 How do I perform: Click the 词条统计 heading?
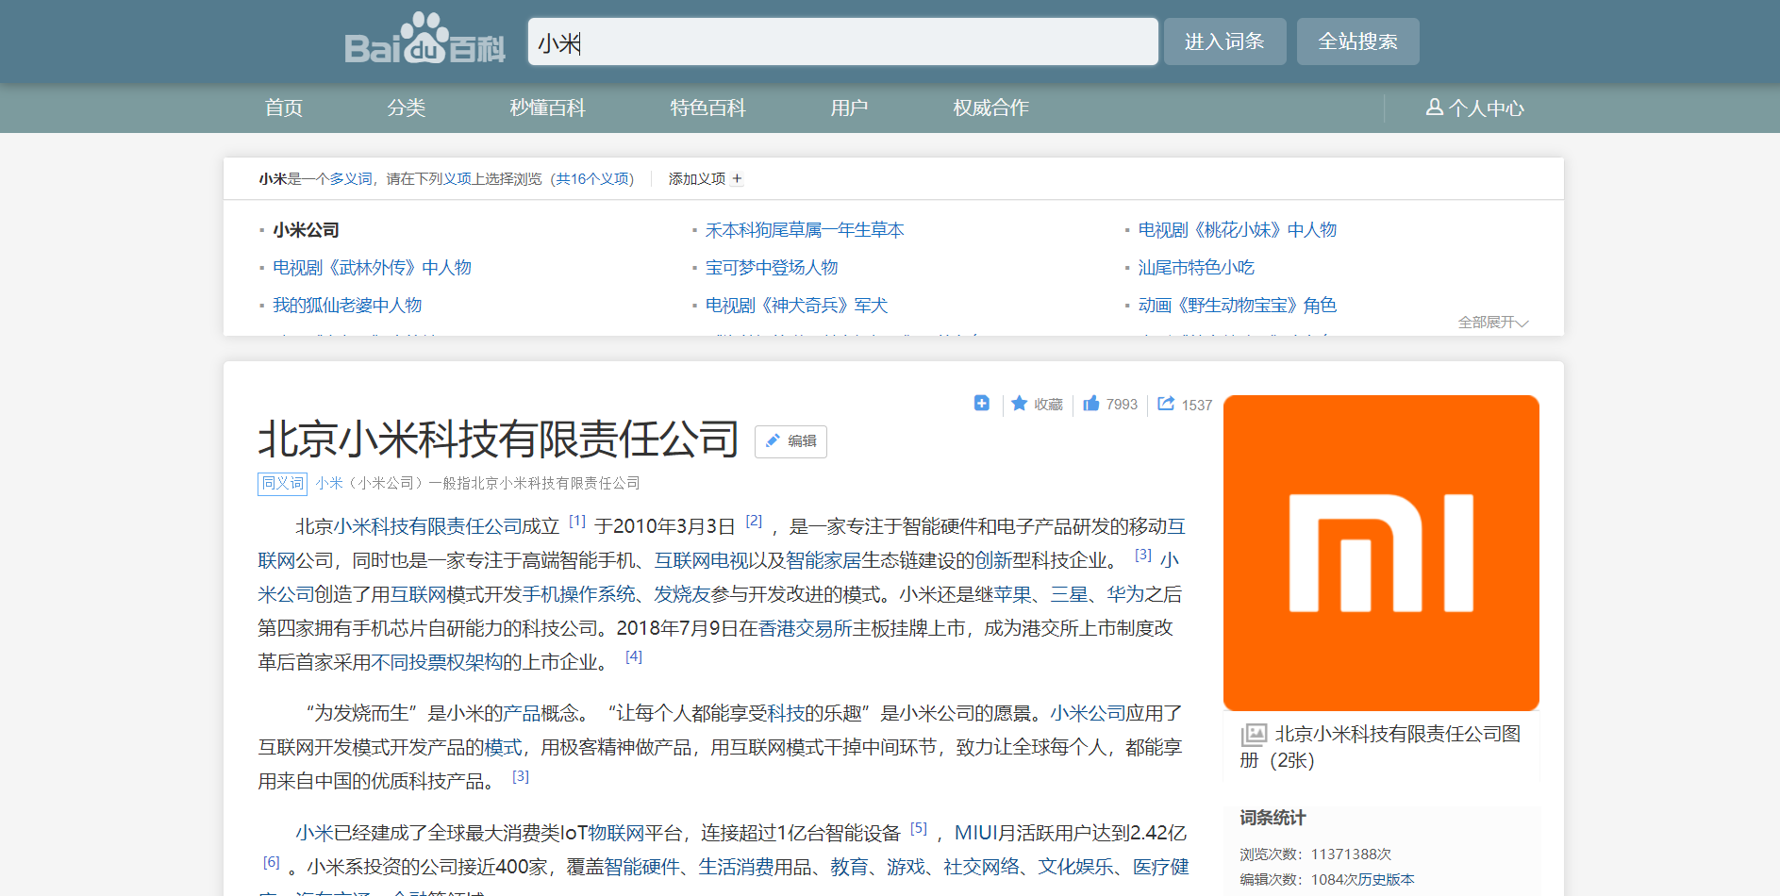click(x=1273, y=818)
